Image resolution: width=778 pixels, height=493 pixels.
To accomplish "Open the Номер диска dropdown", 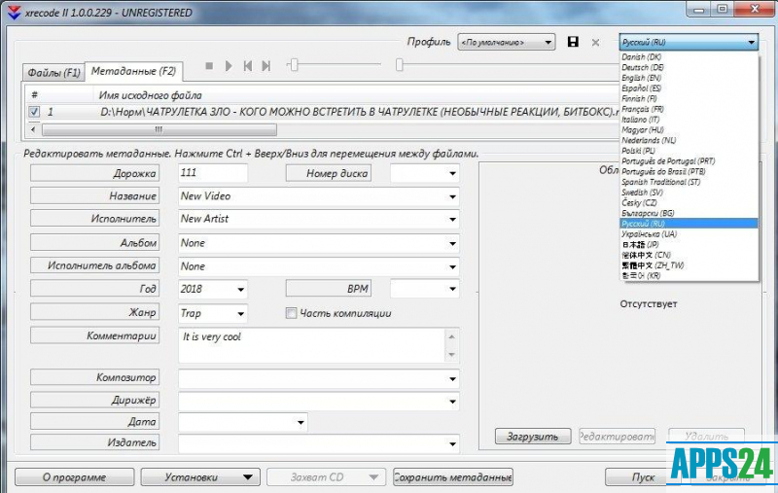I will coord(424,173).
